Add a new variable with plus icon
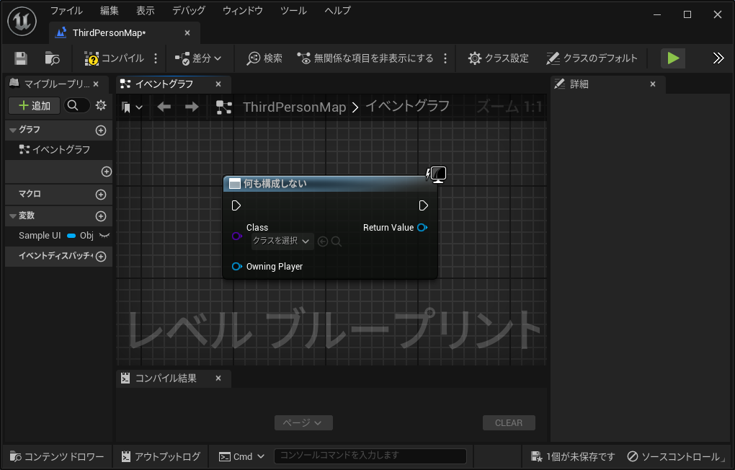The height and width of the screenshot is (470, 735). pyautogui.click(x=101, y=216)
